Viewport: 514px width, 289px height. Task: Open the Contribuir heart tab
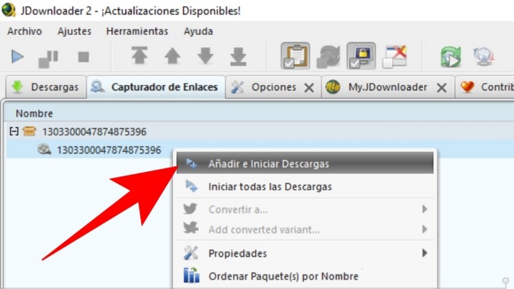[486, 87]
